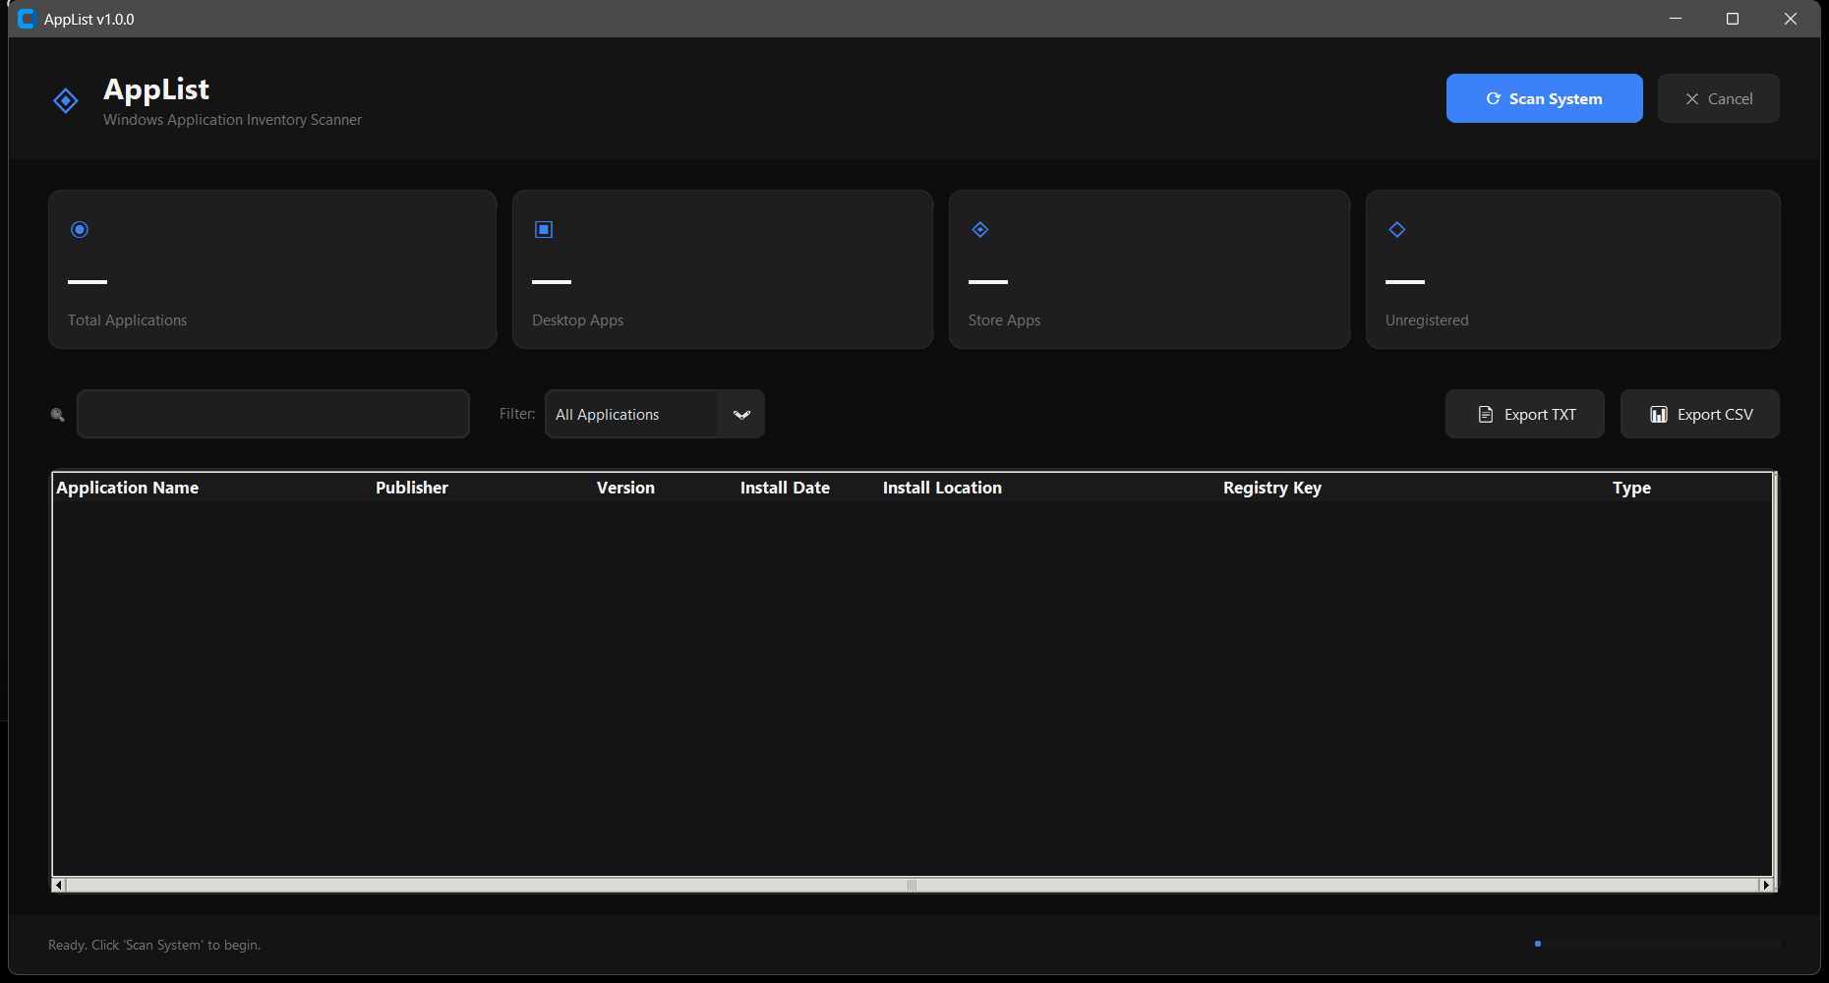This screenshot has width=1829, height=983.
Task: Click the magnifier icon beside the search box
Action: coord(57,414)
